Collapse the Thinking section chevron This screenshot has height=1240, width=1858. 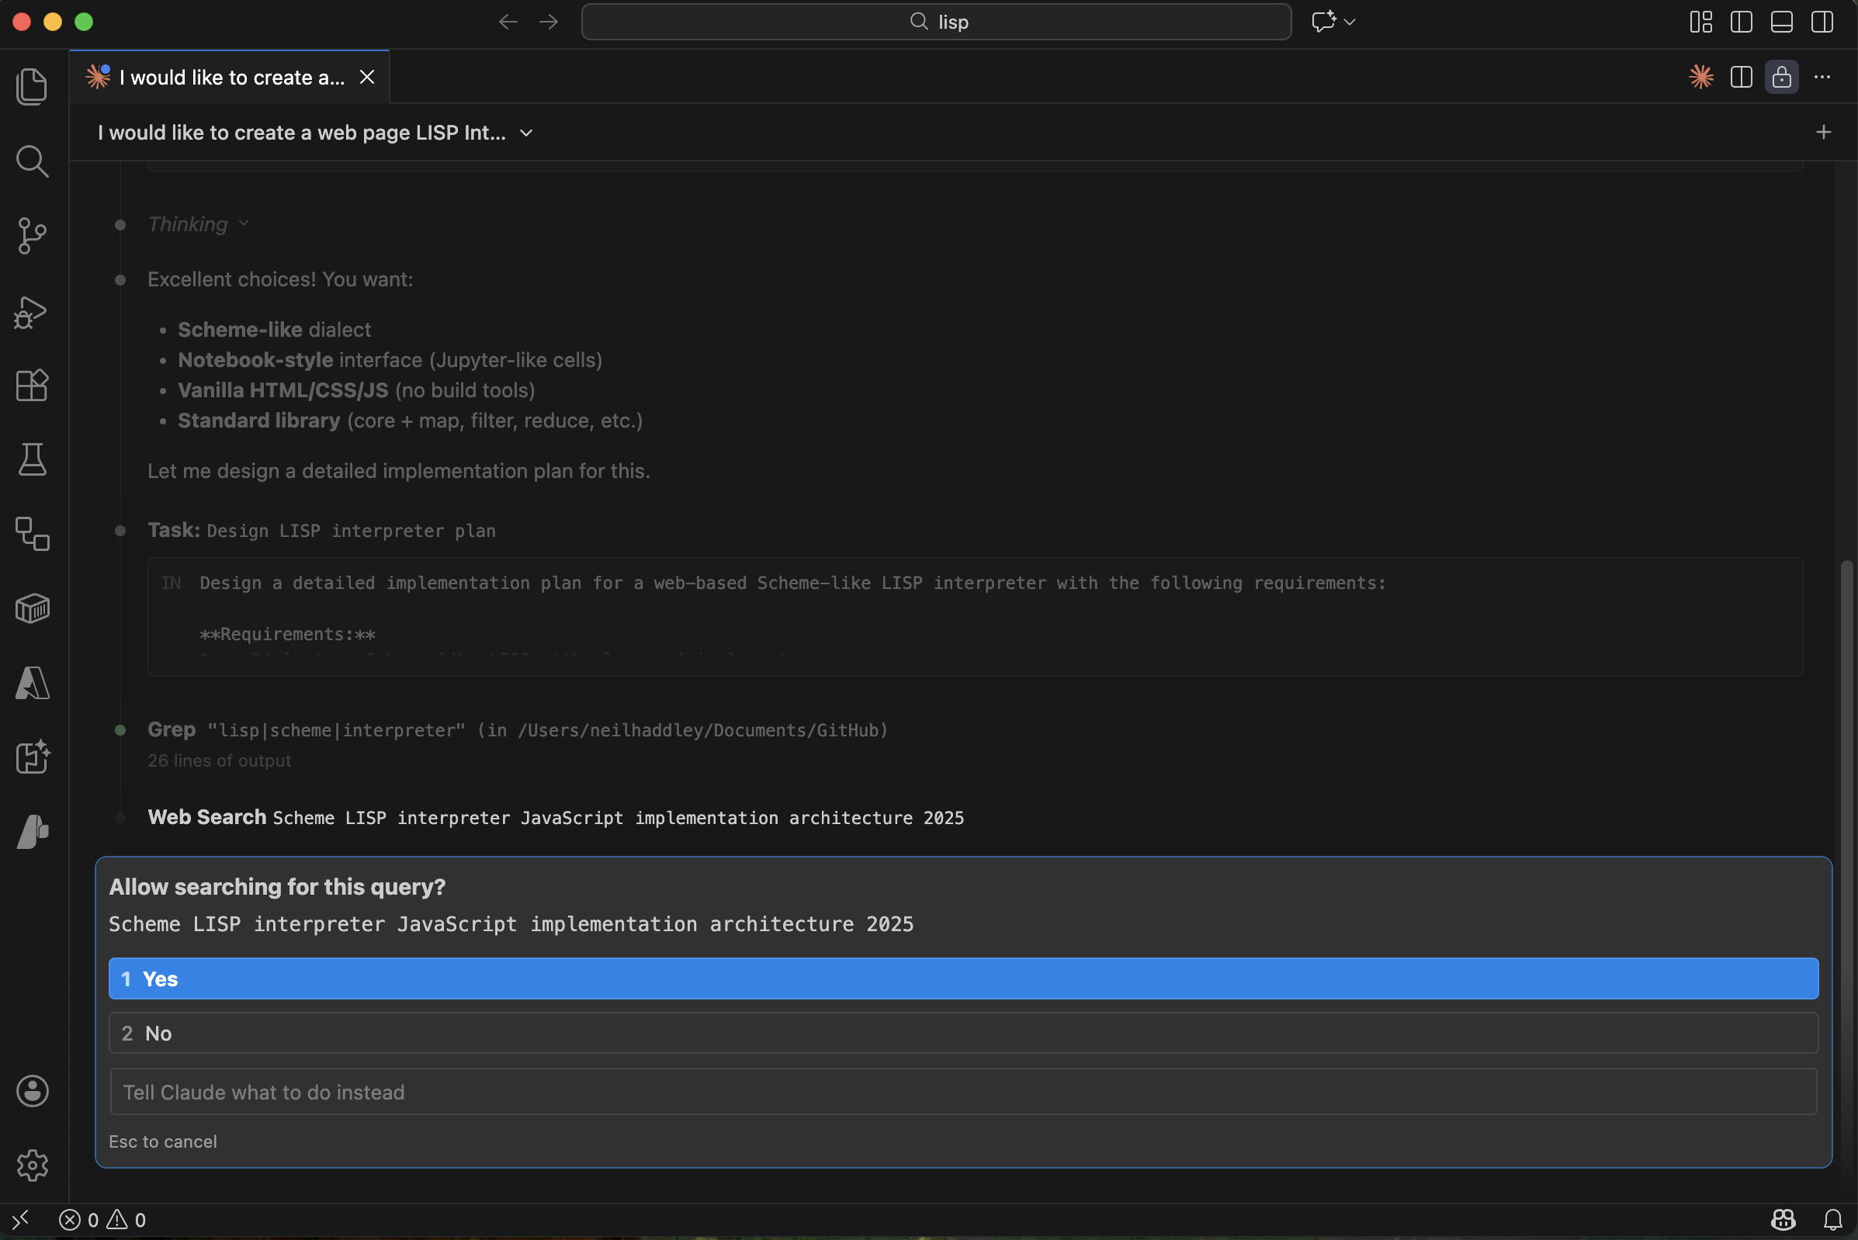(242, 223)
